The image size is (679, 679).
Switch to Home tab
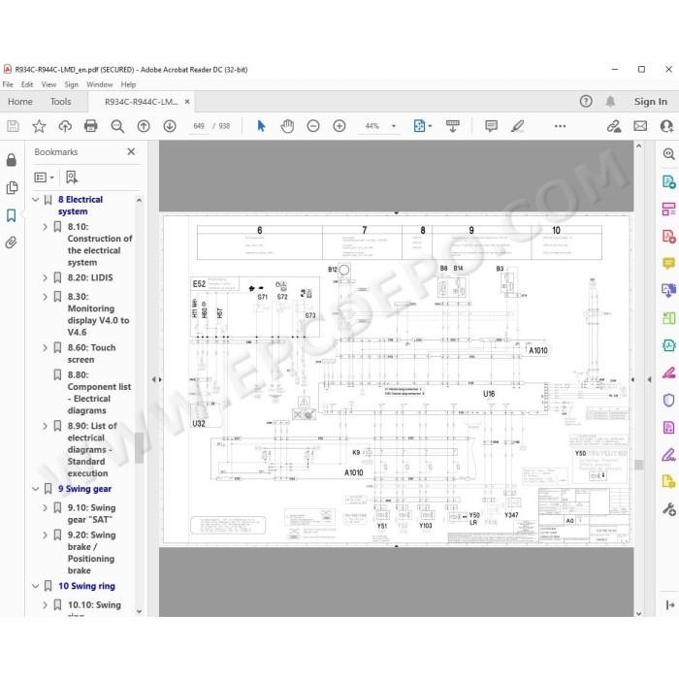coord(20,101)
